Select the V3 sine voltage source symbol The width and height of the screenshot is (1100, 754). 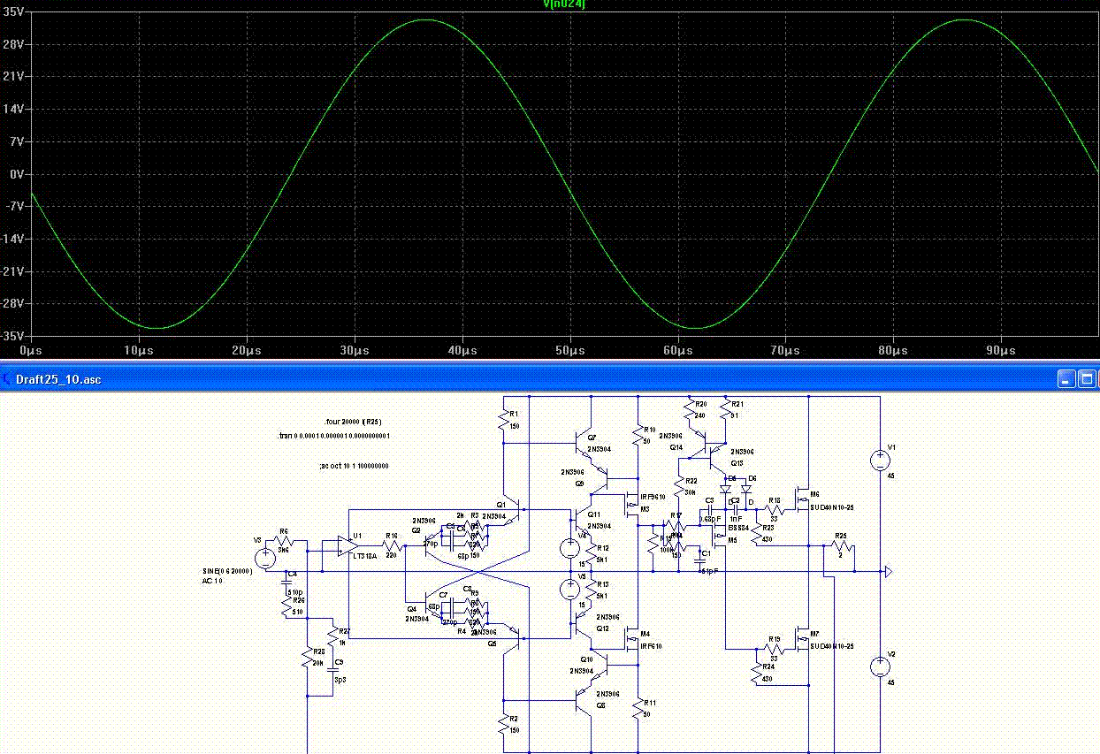pyautogui.click(x=265, y=559)
